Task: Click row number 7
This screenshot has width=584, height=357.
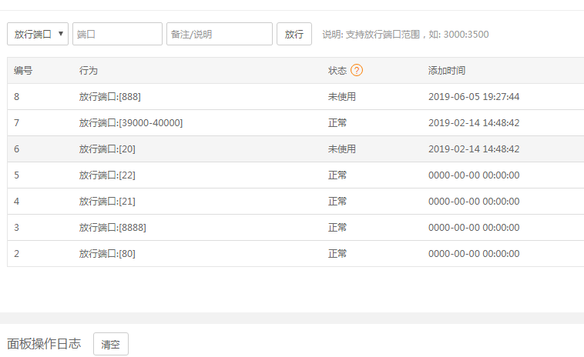Action: [x=16, y=123]
